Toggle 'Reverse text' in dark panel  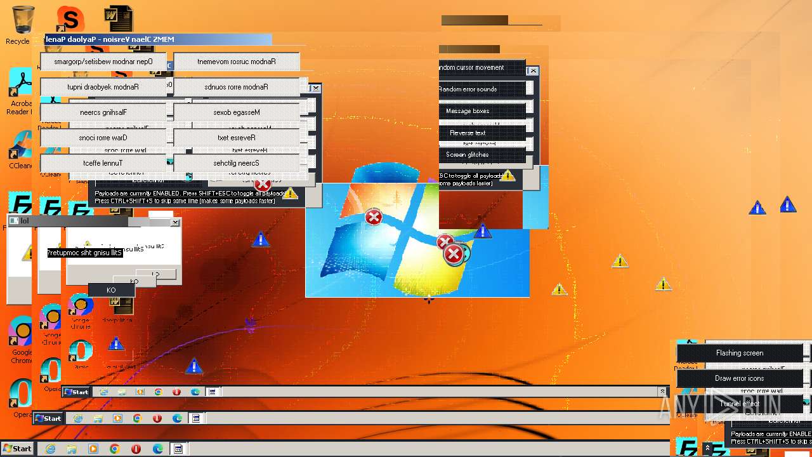[482, 133]
